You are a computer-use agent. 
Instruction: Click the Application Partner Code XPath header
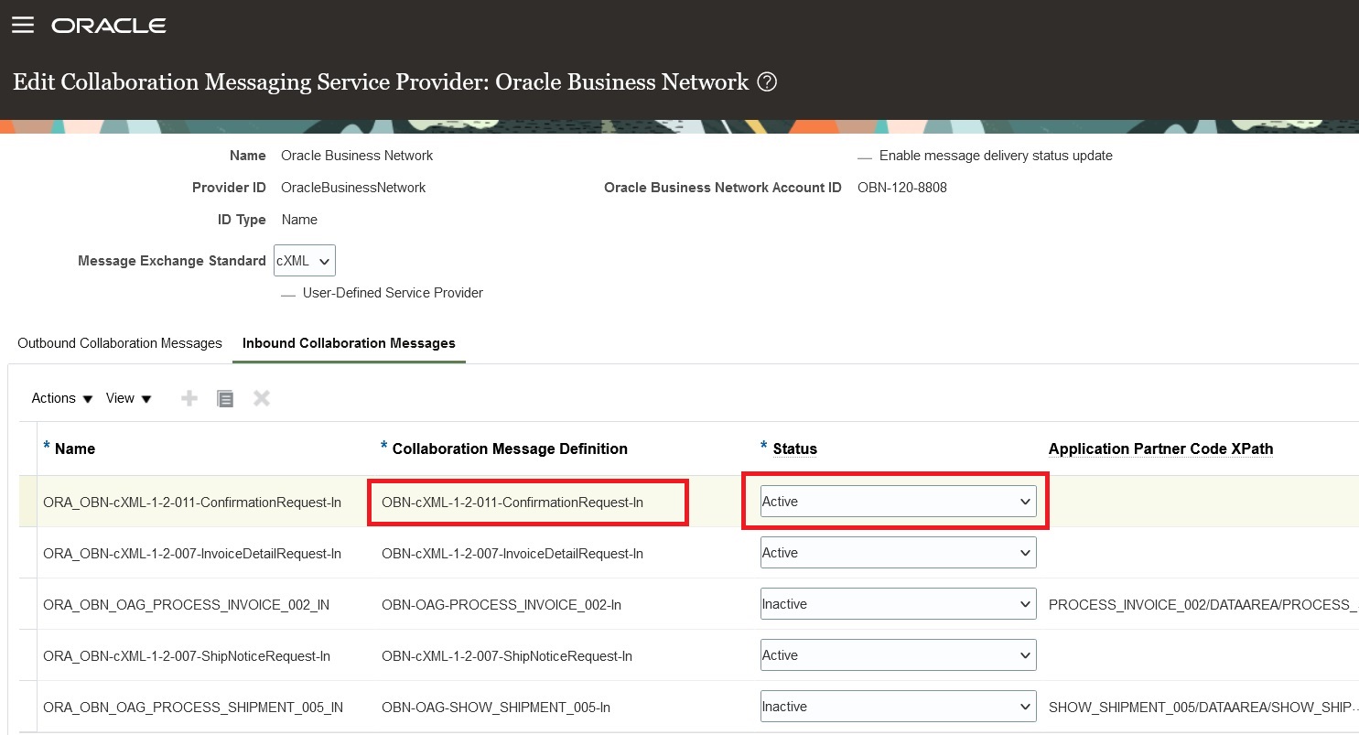(1160, 449)
